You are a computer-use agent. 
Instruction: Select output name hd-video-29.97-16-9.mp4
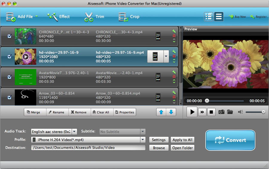[x=120, y=53]
